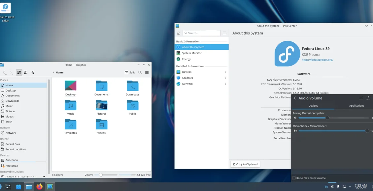This screenshot has width=373, height=191.
Task: Open Energy in Info Center sidebar
Action: (x=201, y=59)
